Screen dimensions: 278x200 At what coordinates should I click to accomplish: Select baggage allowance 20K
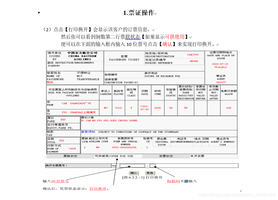(229, 108)
